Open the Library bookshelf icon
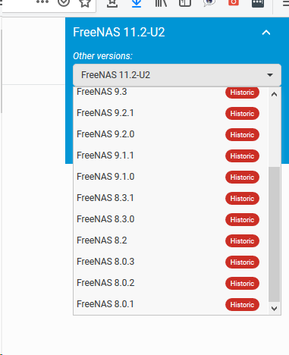 click(x=161, y=3)
